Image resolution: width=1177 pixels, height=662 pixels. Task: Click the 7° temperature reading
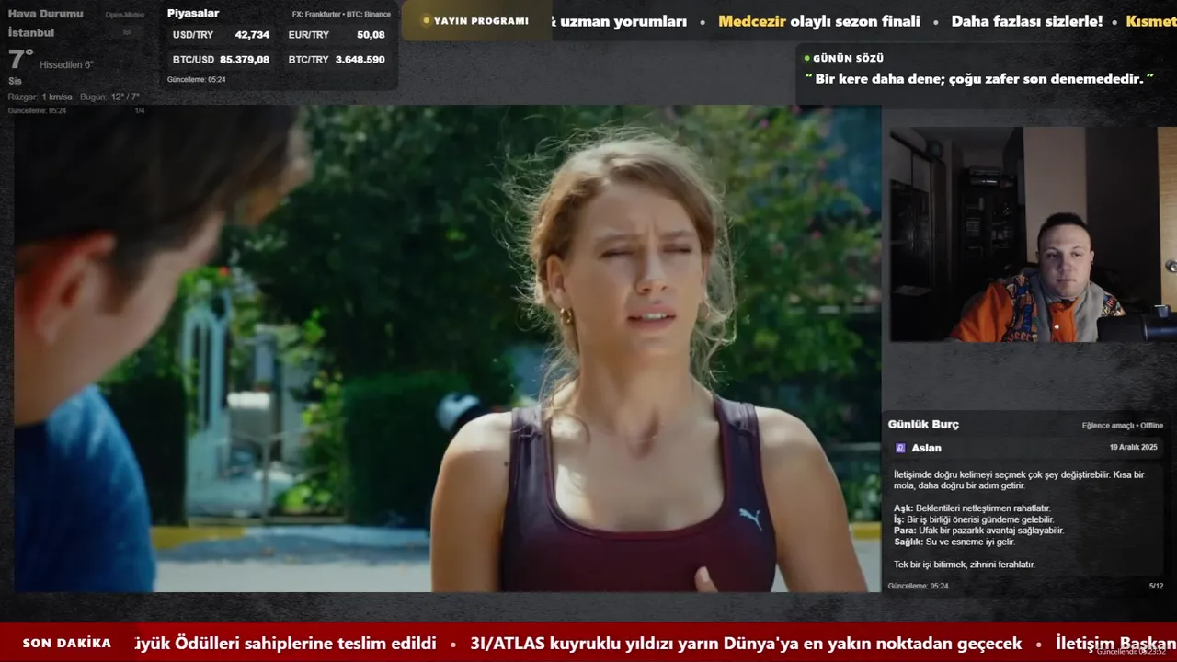(21, 60)
